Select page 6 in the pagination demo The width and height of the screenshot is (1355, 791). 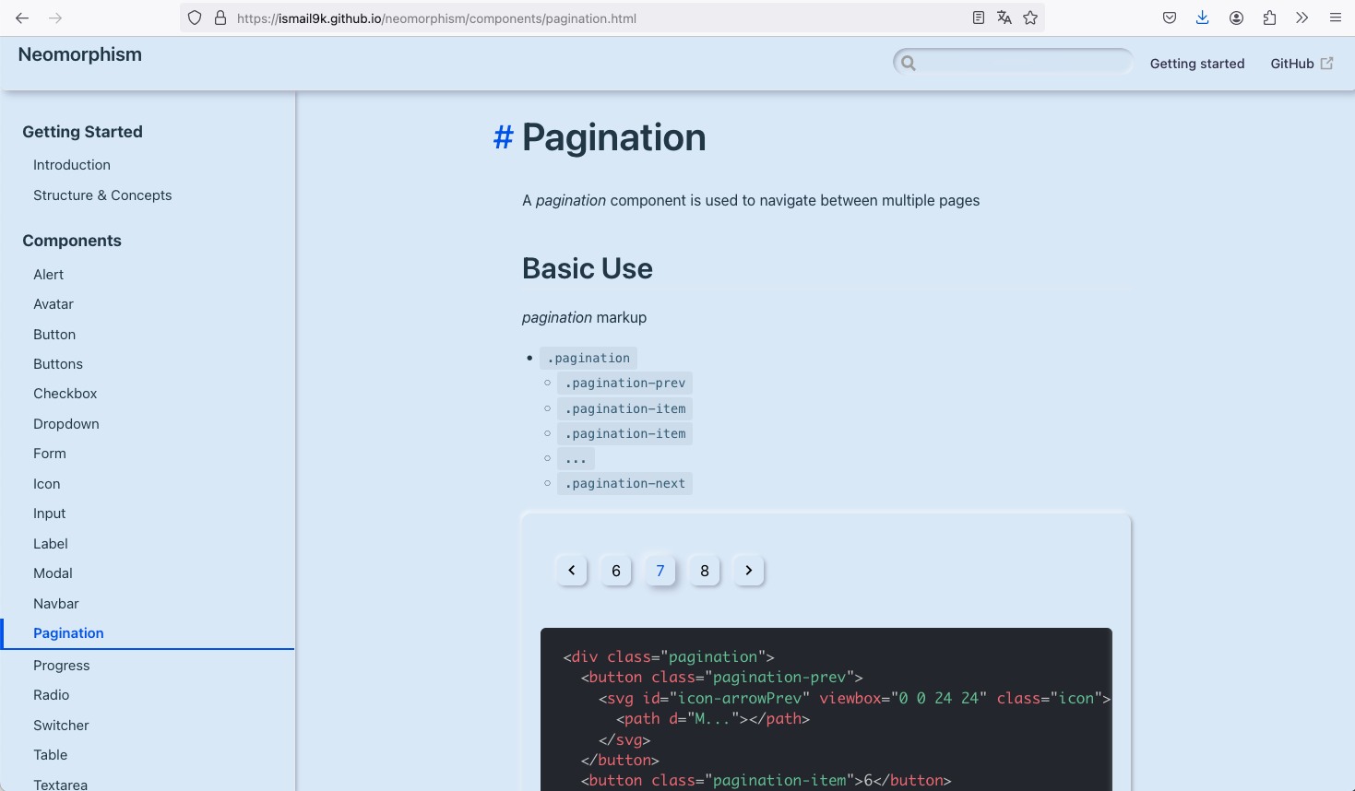coord(616,571)
